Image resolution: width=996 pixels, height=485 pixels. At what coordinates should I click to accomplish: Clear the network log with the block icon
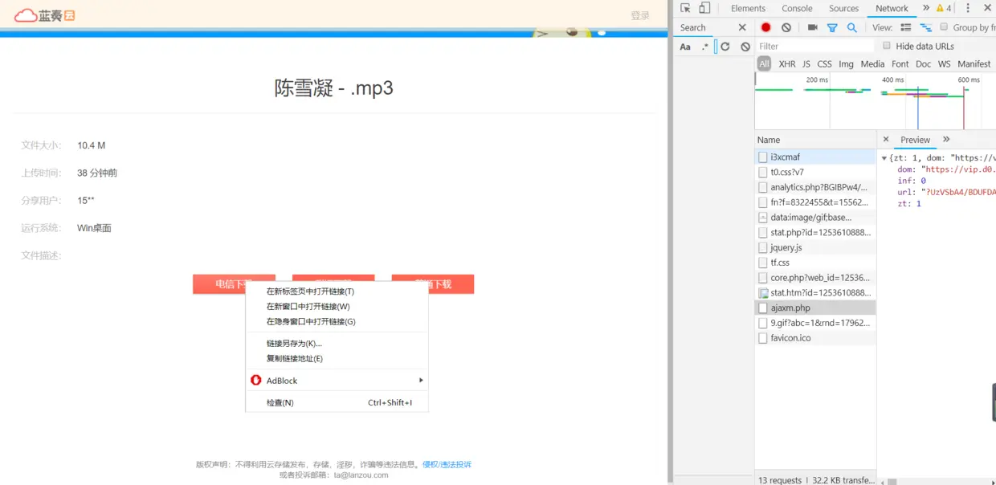786,27
